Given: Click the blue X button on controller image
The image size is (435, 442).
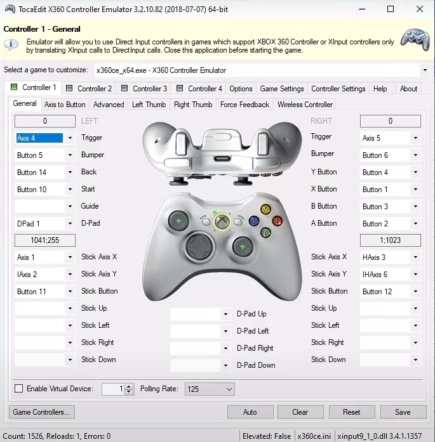Looking at the screenshot, I should coord(254,221).
